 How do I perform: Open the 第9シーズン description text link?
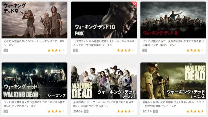(x=34, y=43)
